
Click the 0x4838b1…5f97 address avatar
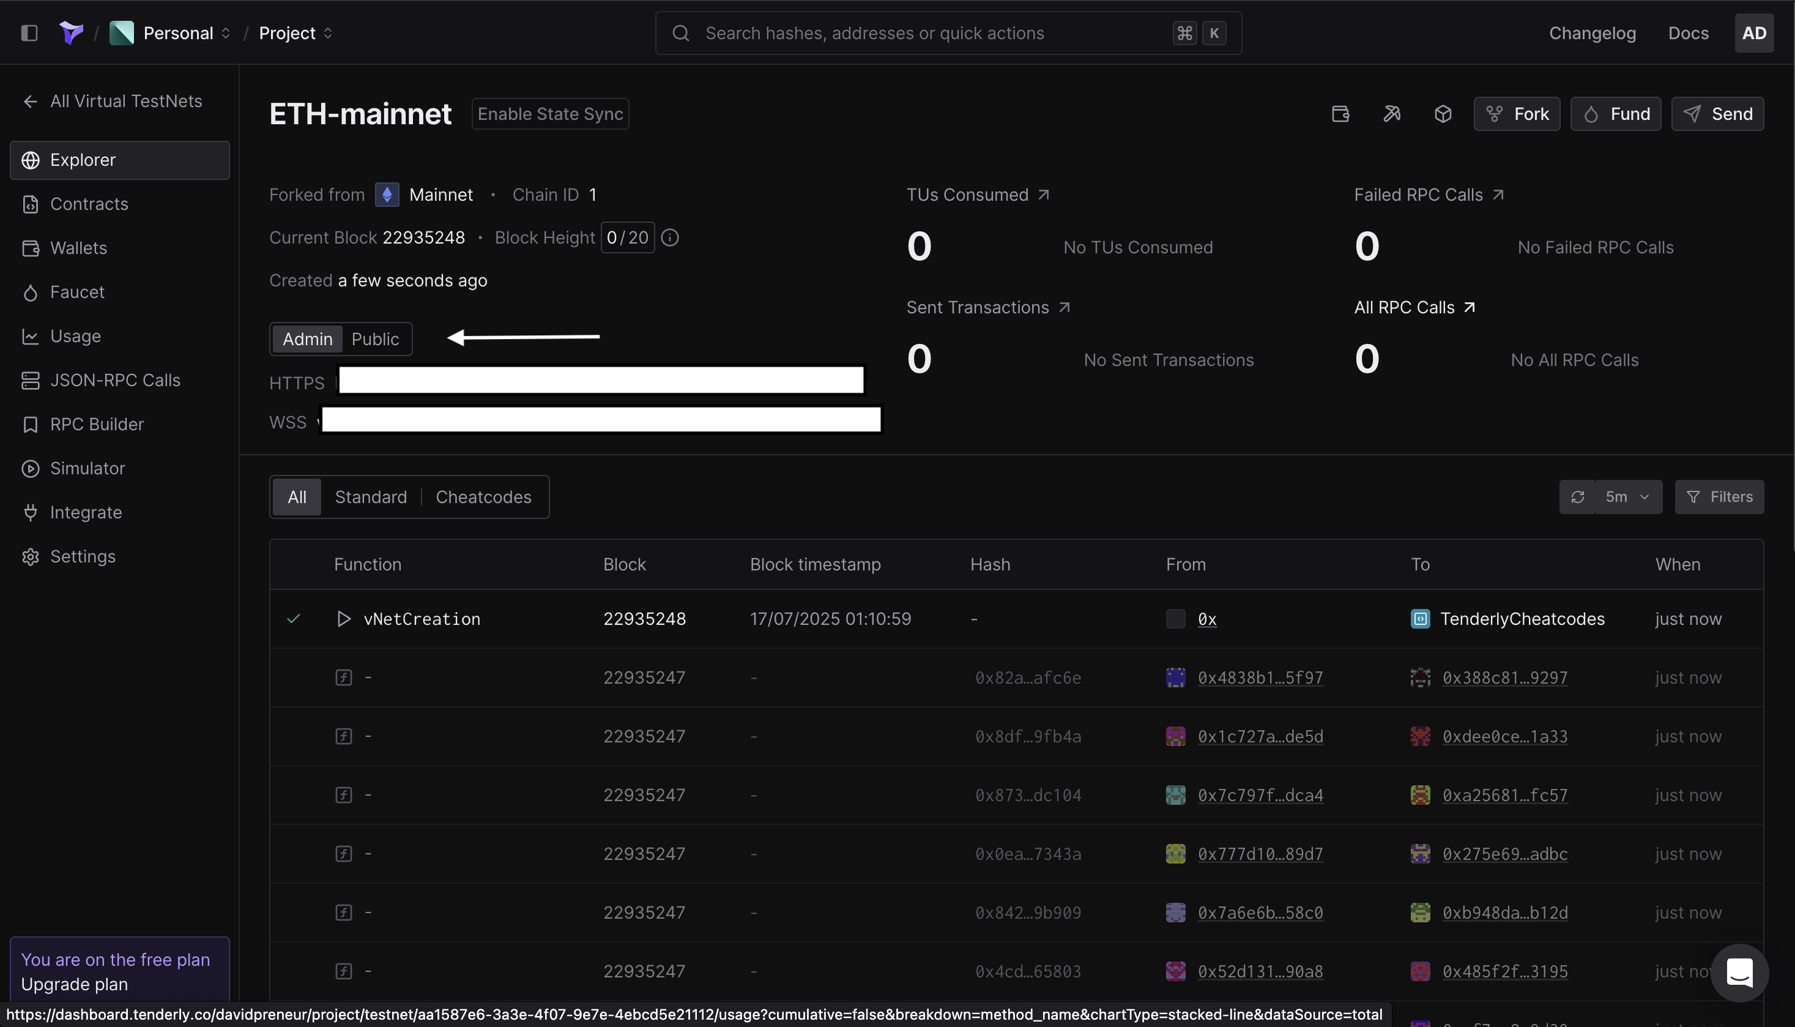point(1175,678)
